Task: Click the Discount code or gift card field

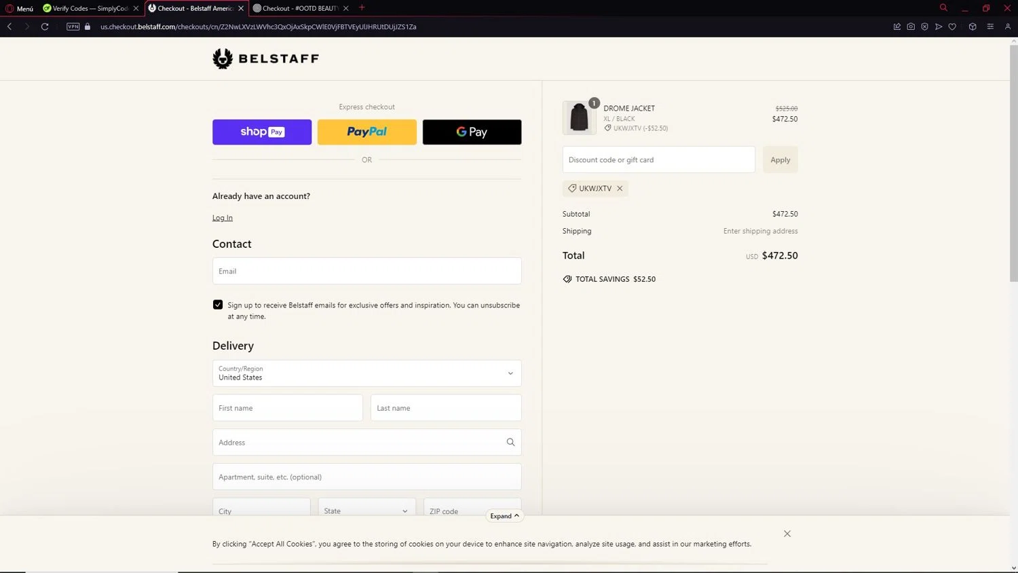Action: 659,160
